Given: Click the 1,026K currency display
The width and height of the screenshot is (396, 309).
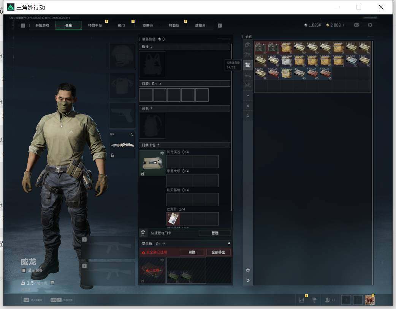Looking at the screenshot, I should (x=313, y=25).
